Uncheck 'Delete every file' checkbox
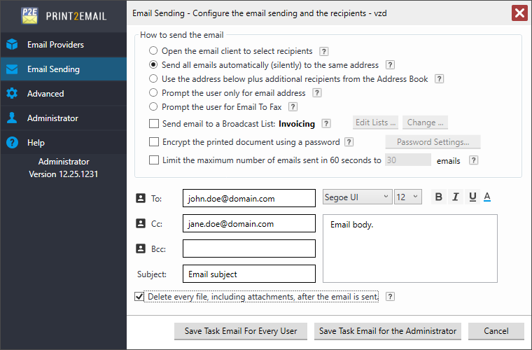 [139, 297]
